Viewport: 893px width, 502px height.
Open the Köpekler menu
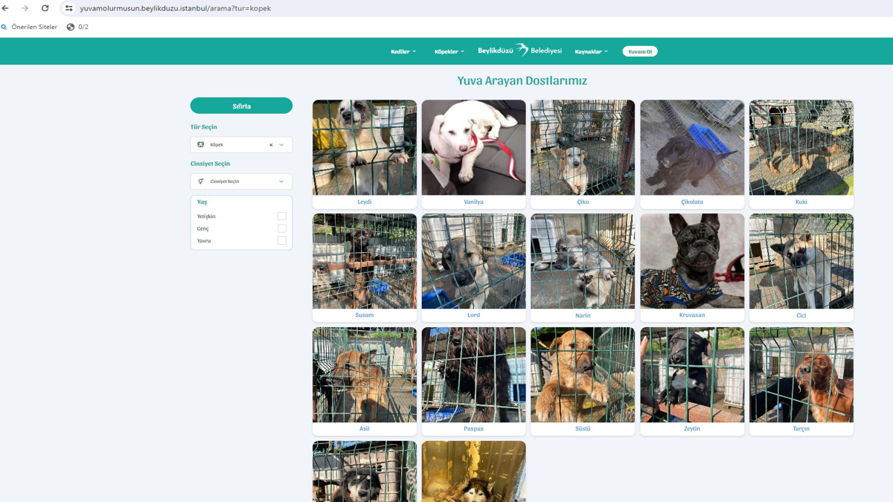(449, 51)
